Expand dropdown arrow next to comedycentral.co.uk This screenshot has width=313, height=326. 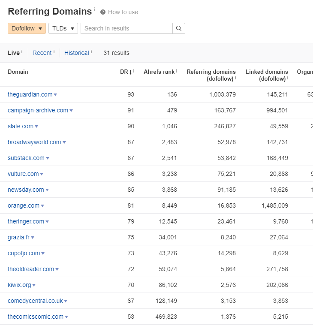click(66, 301)
